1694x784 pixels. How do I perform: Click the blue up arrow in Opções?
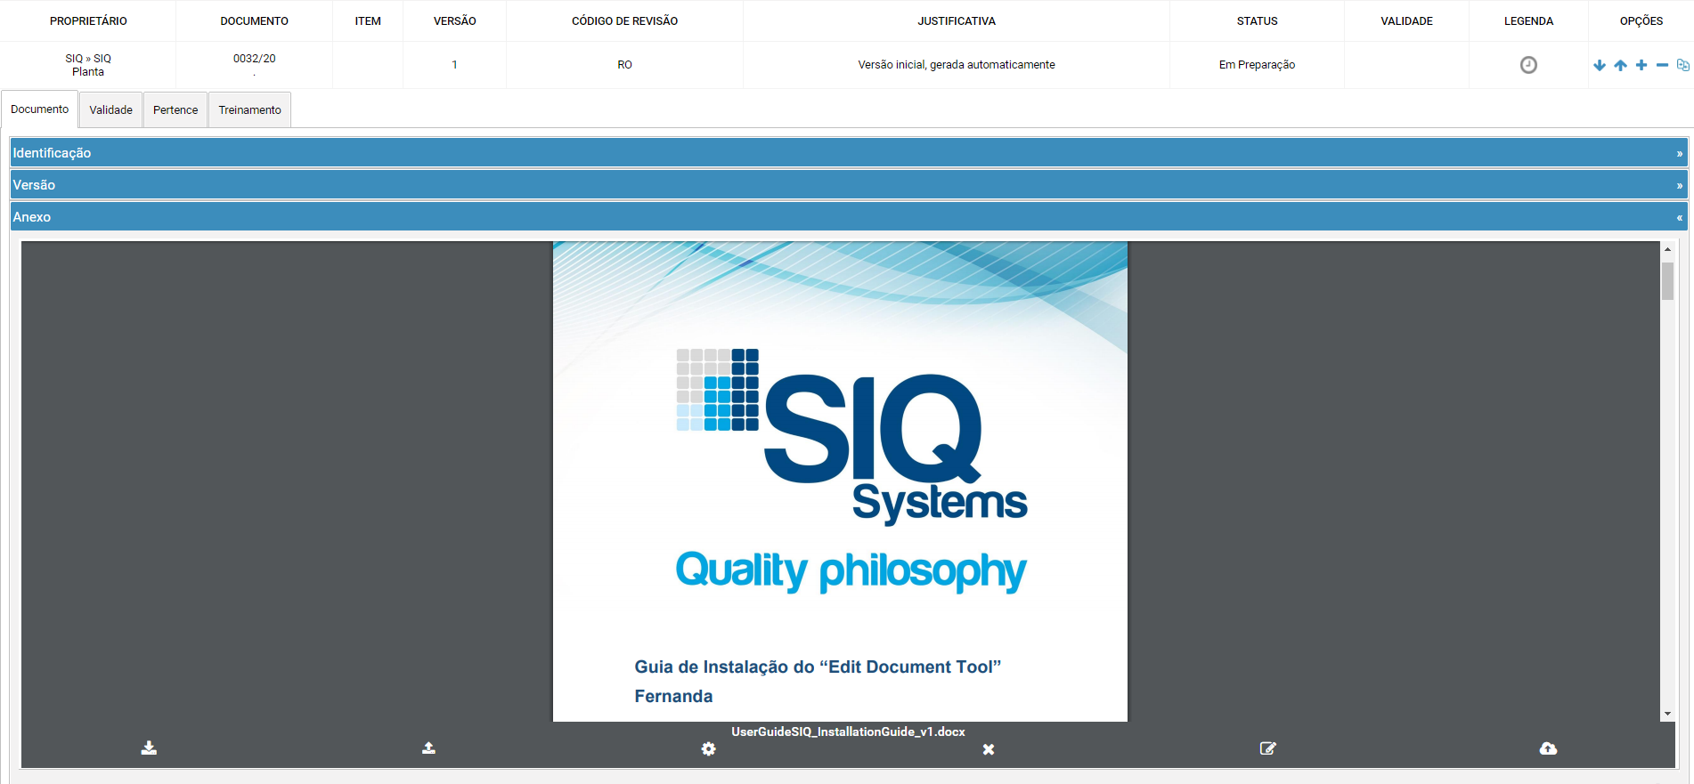(1620, 65)
